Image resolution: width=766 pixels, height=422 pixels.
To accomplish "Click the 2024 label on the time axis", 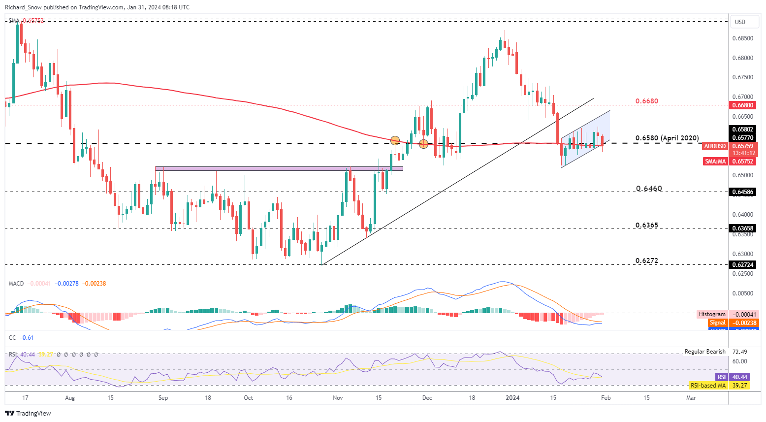I will [x=513, y=398].
